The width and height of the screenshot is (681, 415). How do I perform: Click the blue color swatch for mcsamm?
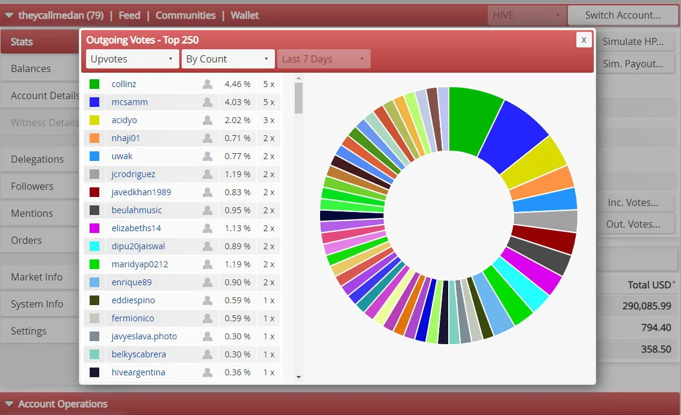94,102
